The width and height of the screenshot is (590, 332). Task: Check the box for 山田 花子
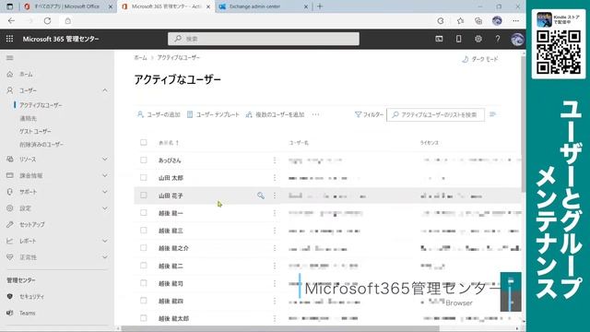pos(144,195)
